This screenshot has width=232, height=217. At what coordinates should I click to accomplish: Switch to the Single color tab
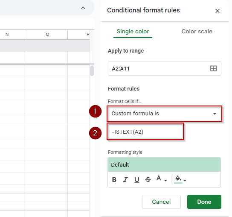tap(133, 32)
